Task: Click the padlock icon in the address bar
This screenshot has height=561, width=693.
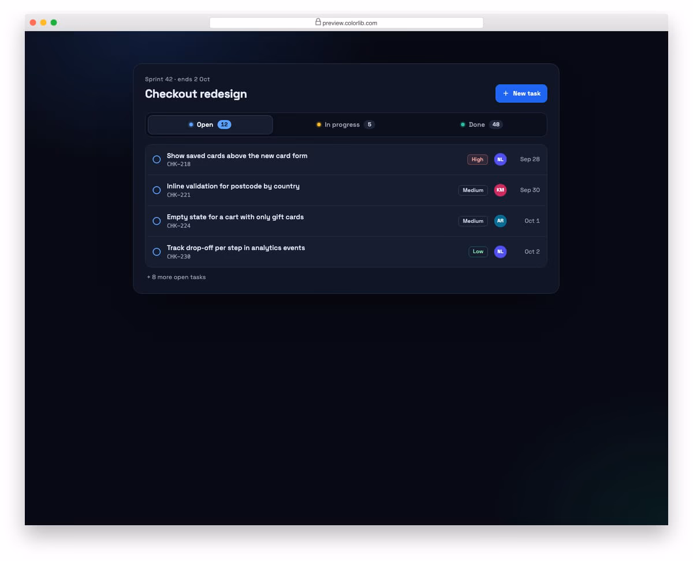Action: (x=318, y=22)
